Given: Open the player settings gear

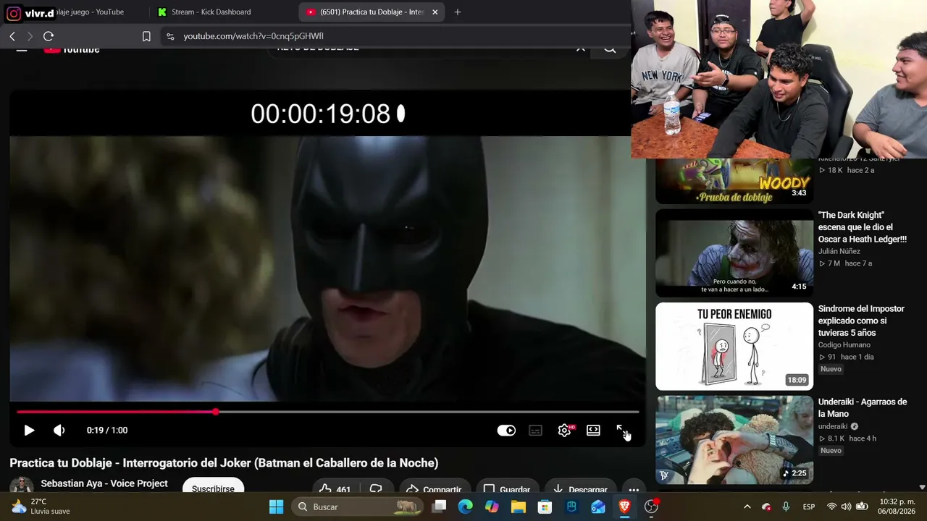Looking at the screenshot, I should (565, 431).
